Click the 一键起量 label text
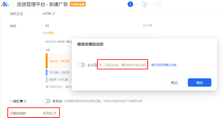 [16, 101]
